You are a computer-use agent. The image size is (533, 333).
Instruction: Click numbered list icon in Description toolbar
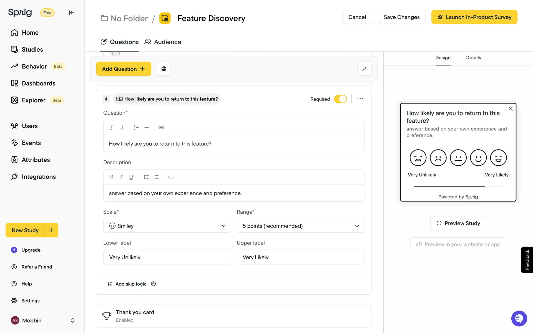click(146, 177)
